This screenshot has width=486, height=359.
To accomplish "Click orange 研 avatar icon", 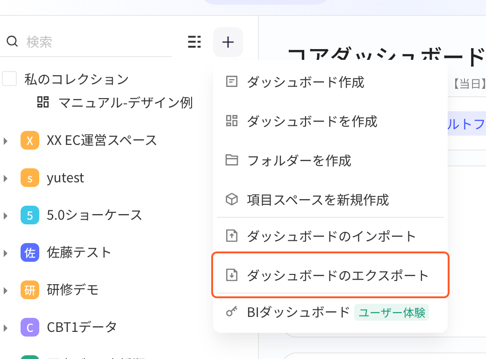I will click(30, 290).
